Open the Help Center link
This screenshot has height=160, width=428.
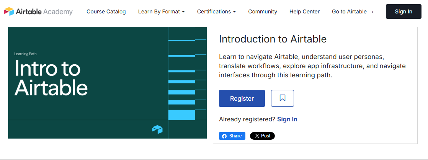(304, 12)
